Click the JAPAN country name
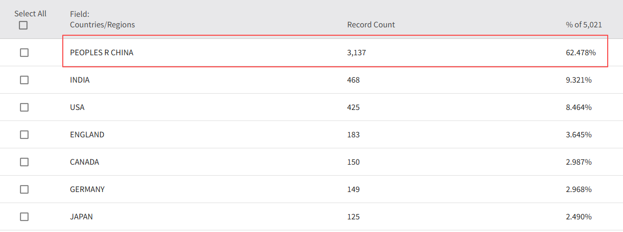 82,217
